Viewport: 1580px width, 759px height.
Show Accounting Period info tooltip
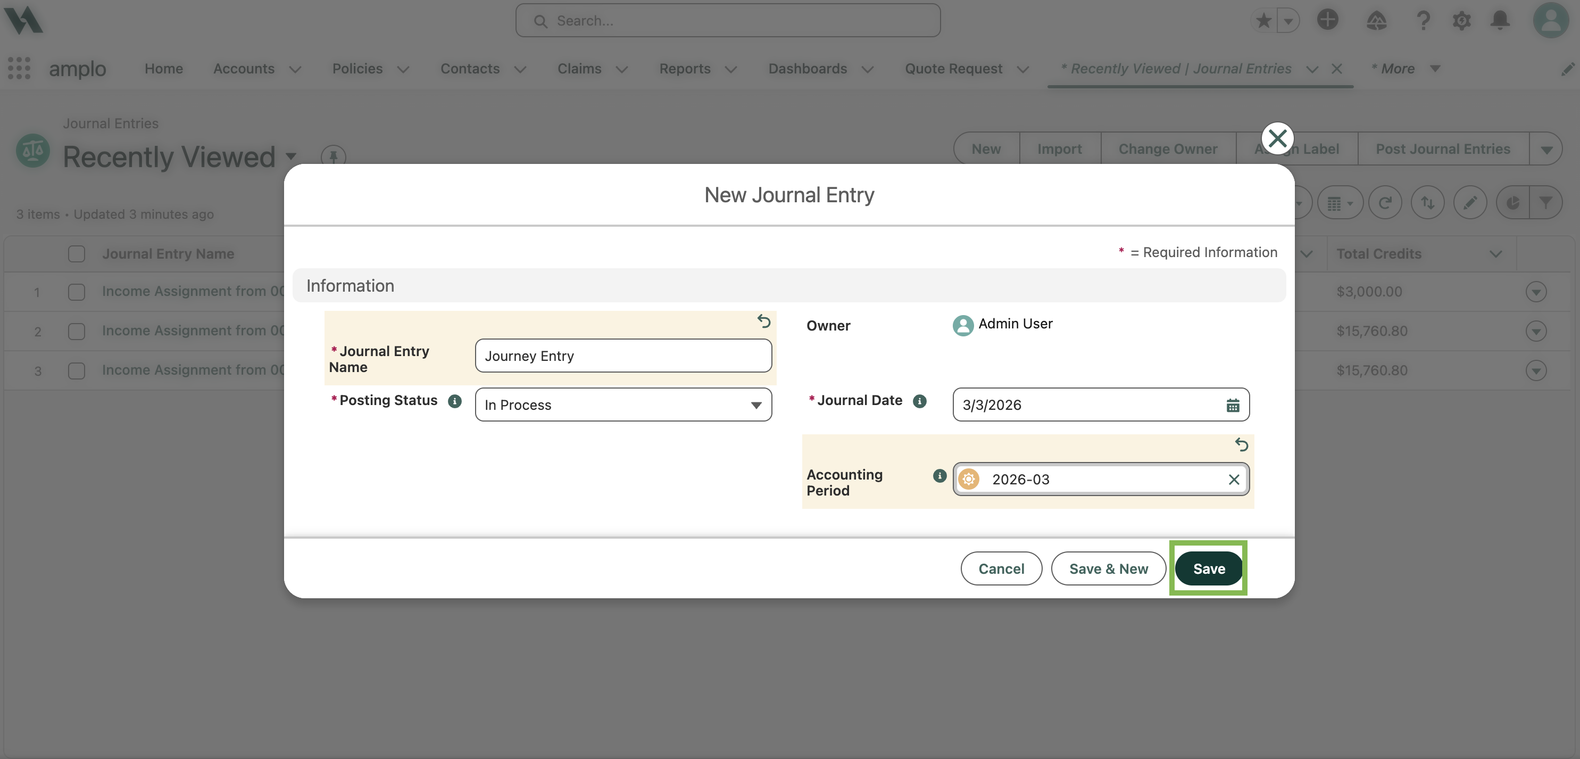pyautogui.click(x=939, y=475)
